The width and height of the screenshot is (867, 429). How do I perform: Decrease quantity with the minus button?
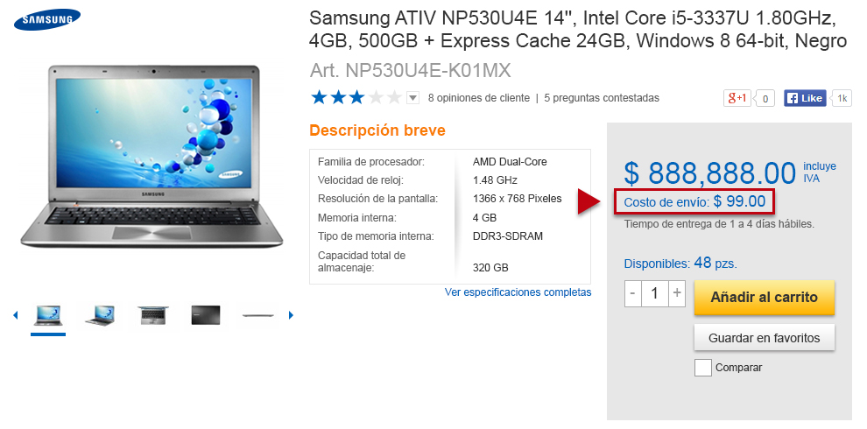pos(633,293)
